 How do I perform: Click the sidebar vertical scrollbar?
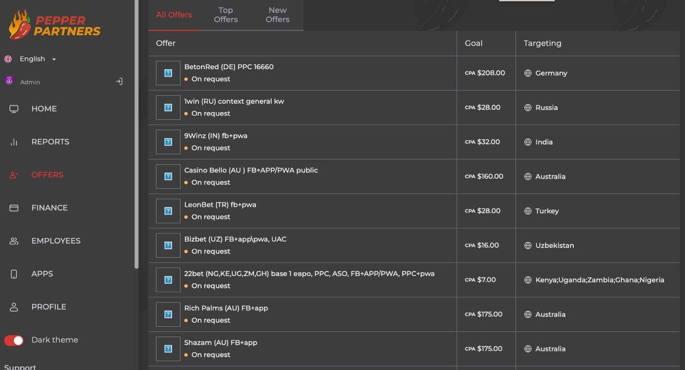pyautogui.click(x=136, y=133)
